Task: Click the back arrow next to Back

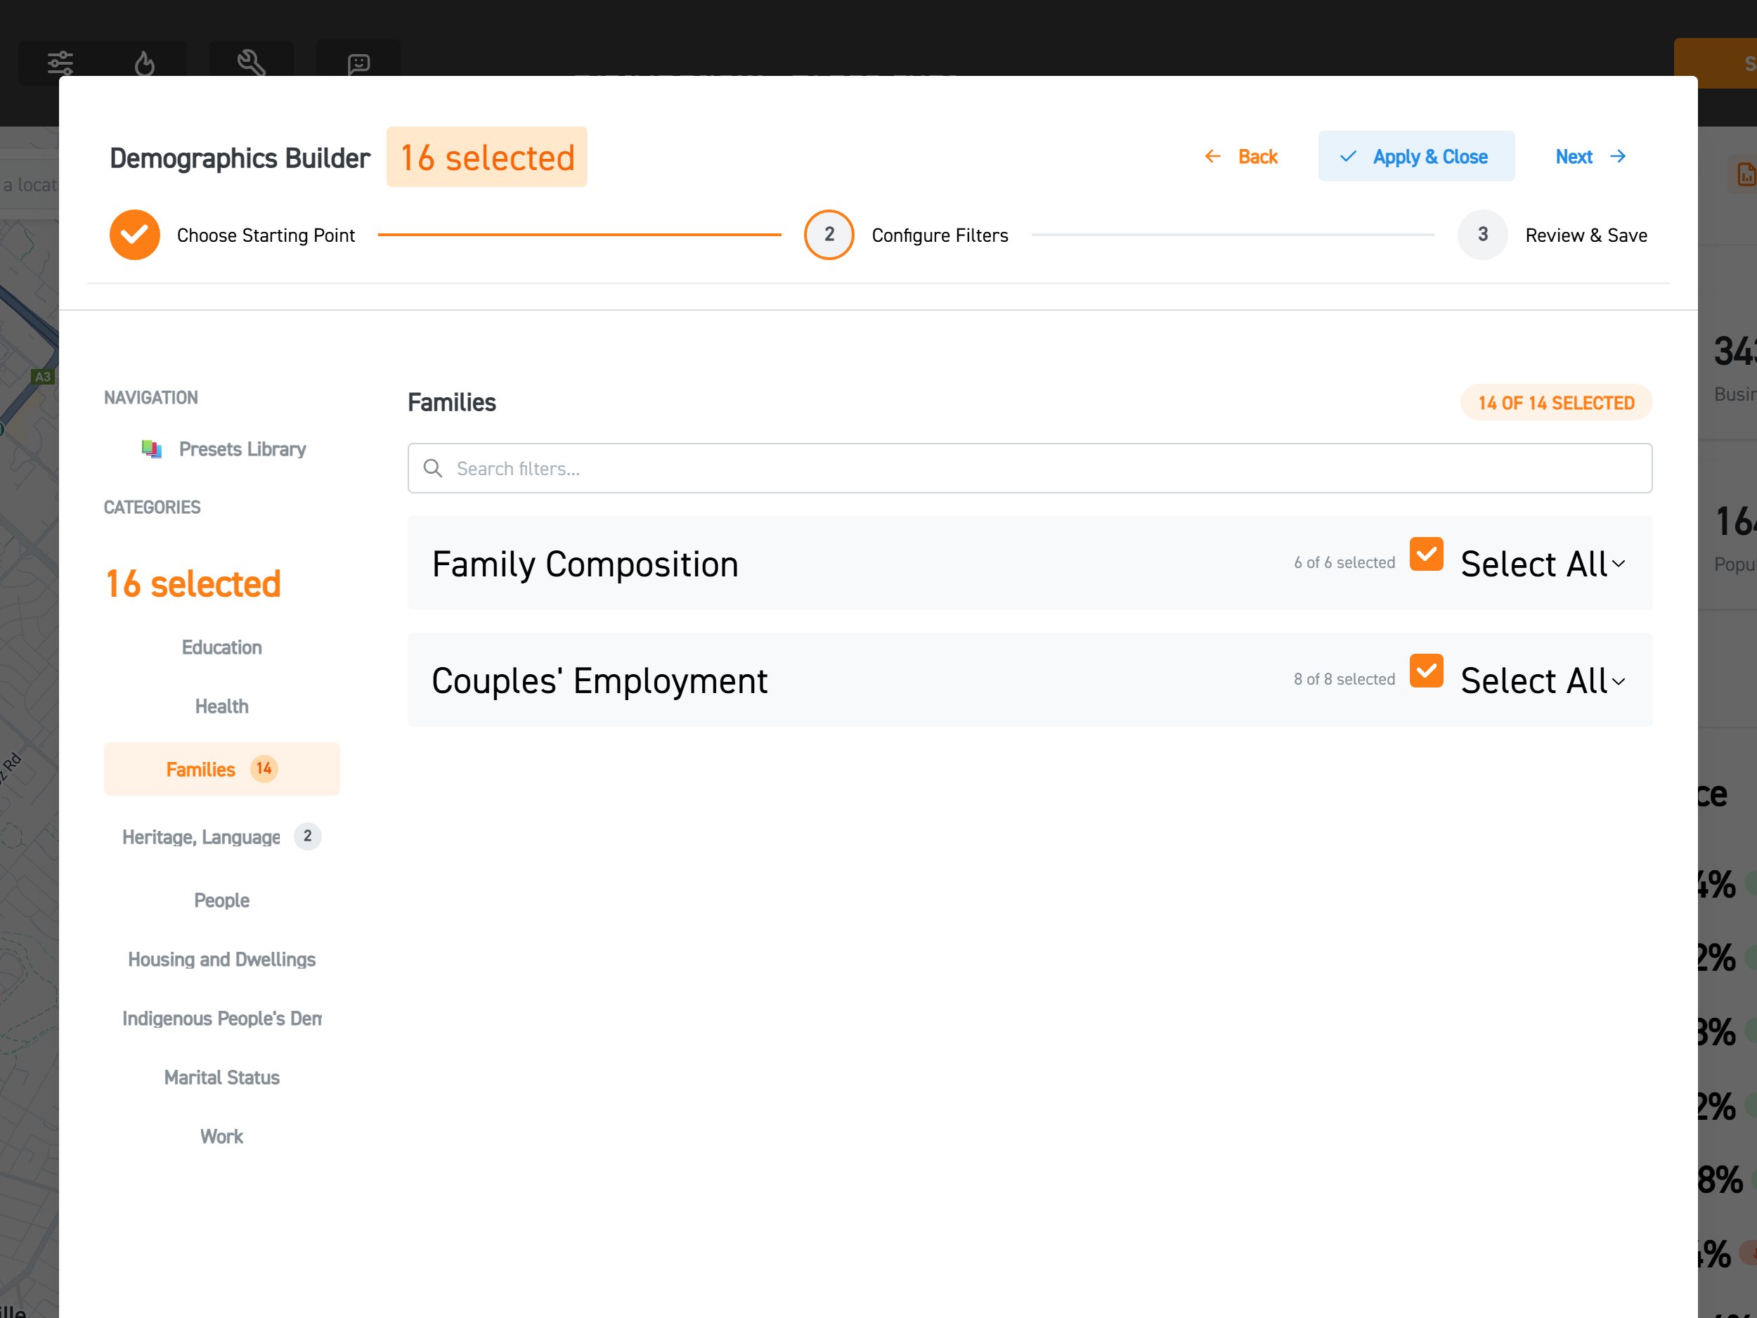Action: coord(1212,156)
